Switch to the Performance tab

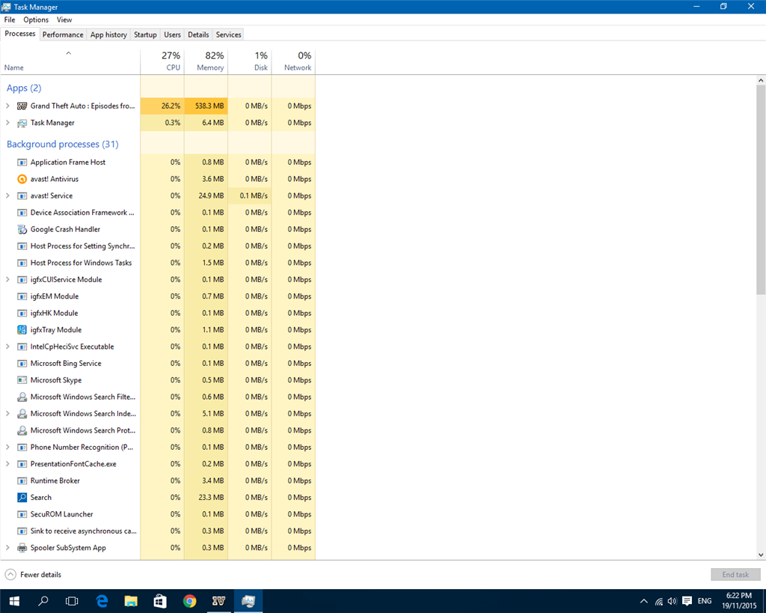(x=63, y=34)
